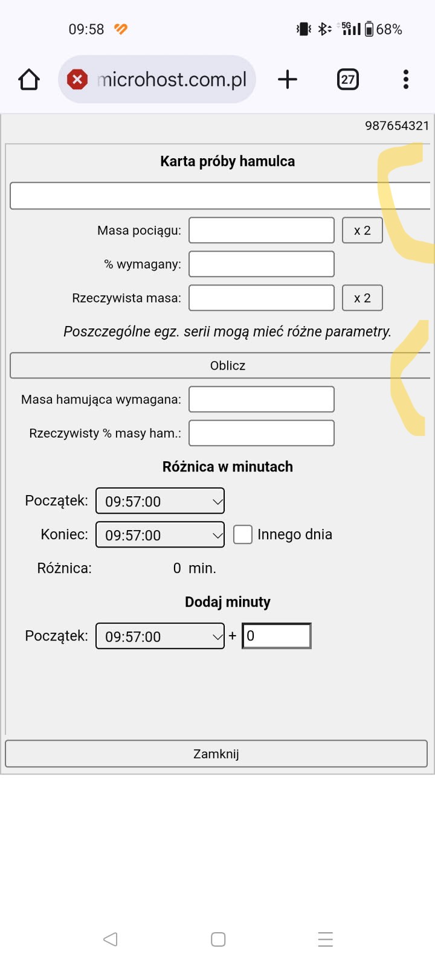The image size is (435, 966).
Task: Tap the Android home square icon
Action: [x=218, y=939]
